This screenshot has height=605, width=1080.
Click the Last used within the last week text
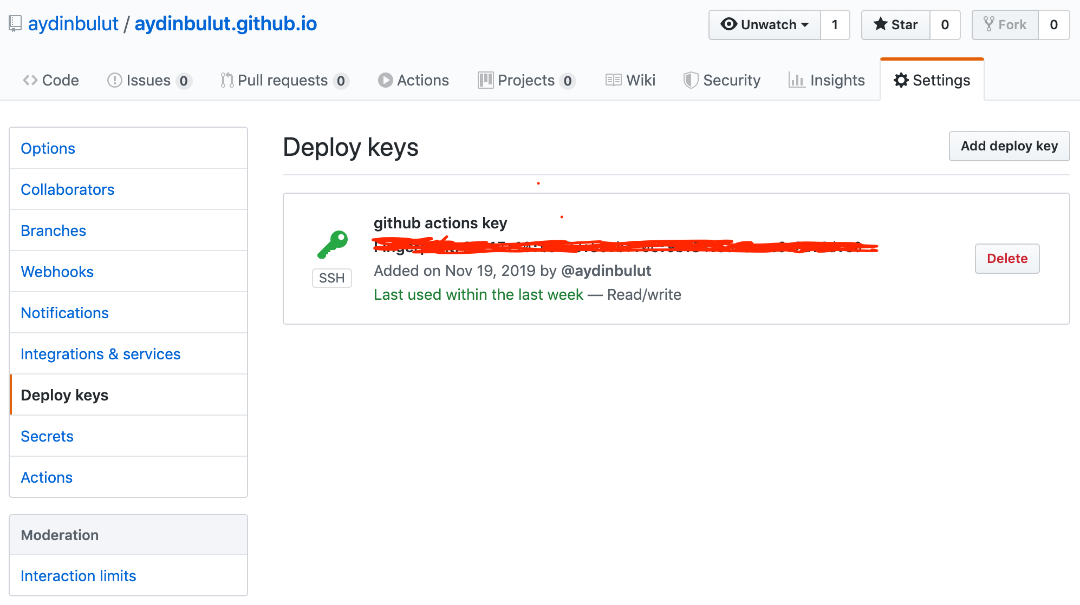pyautogui.click(x=478, y=294)
